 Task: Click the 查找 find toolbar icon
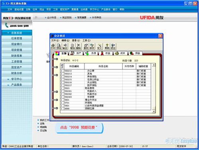click(86, 46)
